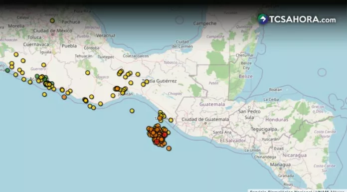Click 'Veracruz' city label
This screenshot has width=347, height=192.
coord(106,35)
